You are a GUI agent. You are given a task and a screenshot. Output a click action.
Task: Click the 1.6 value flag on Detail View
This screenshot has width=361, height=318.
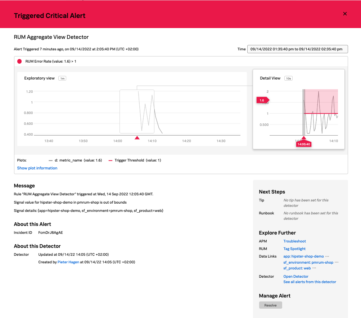pos(262,100)
